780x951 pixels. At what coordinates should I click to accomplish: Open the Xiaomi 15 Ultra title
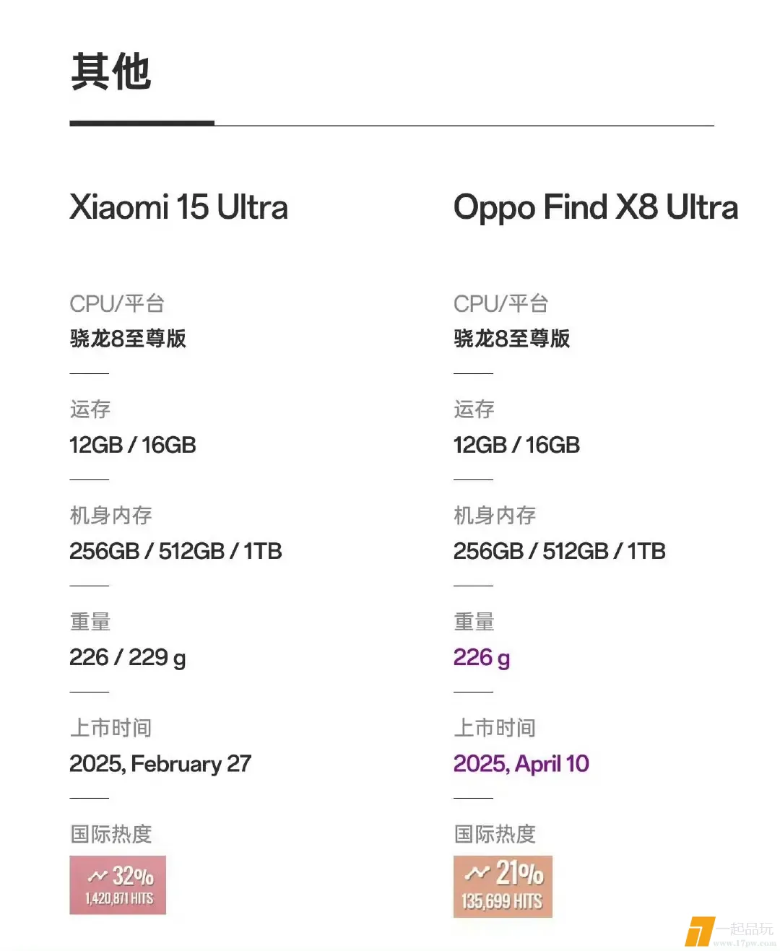[178, 207]
